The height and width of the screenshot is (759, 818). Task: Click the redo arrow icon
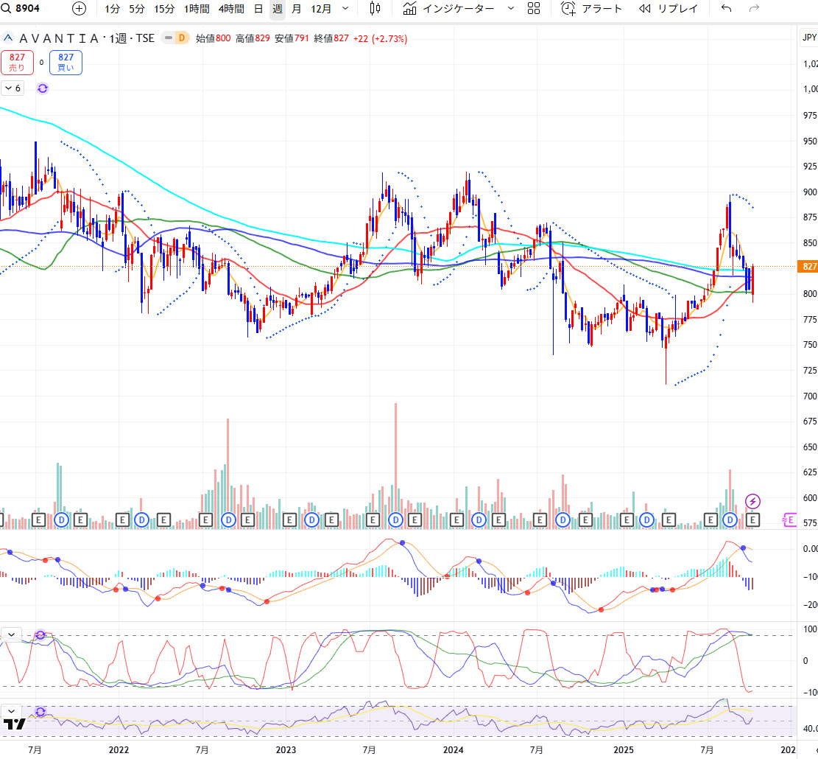pyautogui.click(x=753, y=9)
